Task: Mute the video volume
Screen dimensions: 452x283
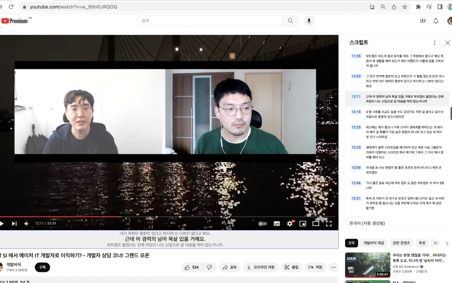Action: 26,224
